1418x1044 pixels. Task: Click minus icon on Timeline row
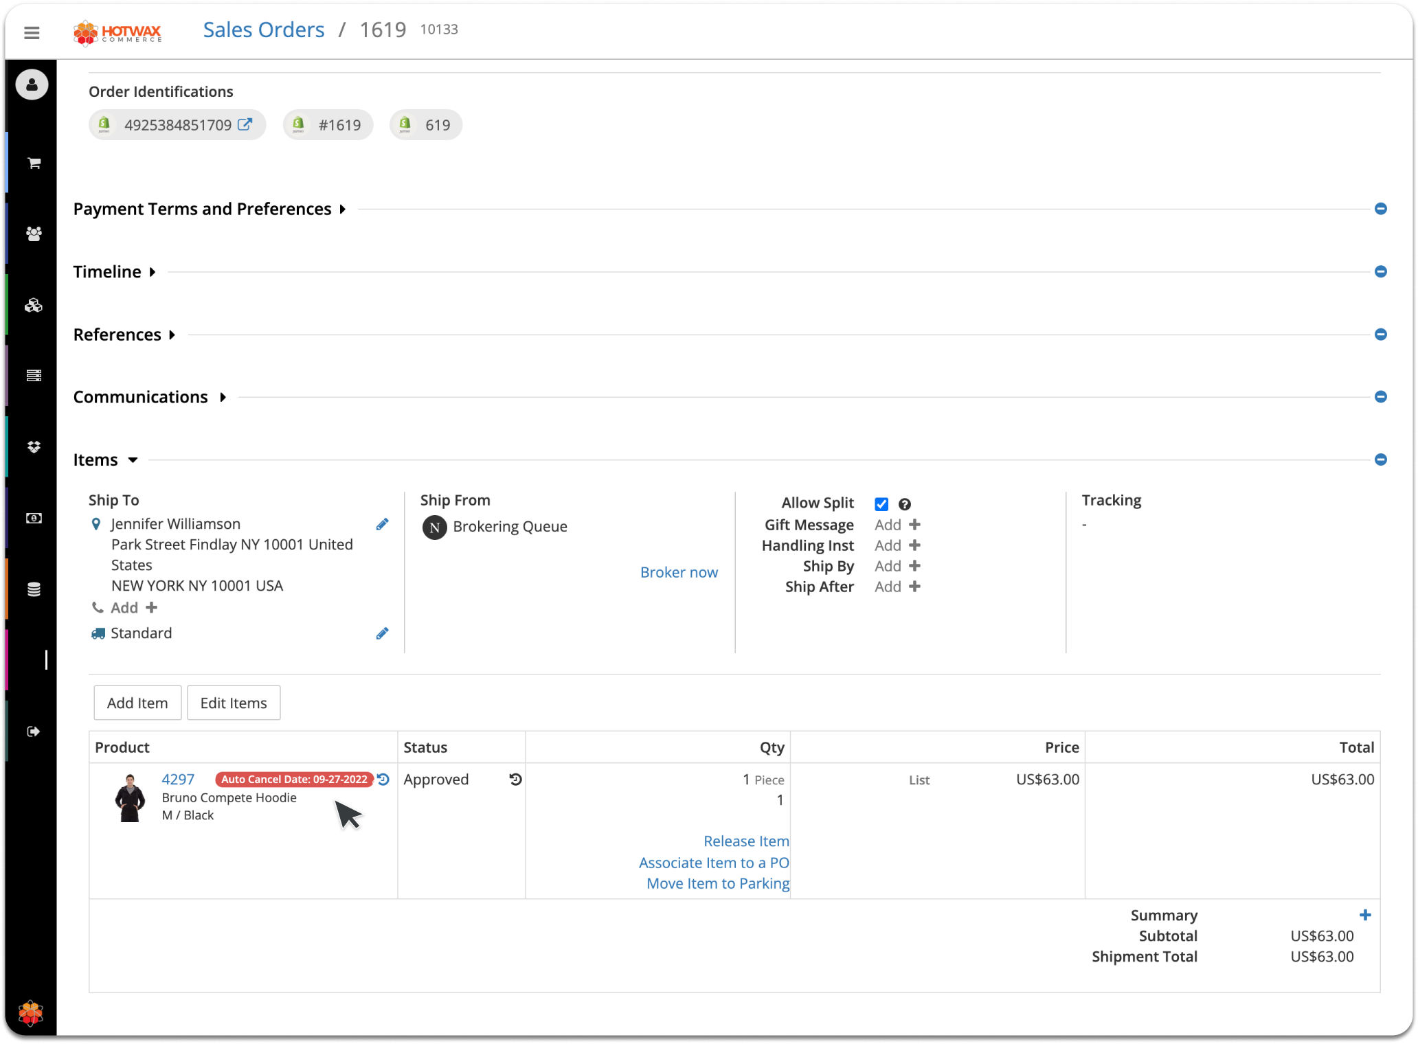coord(1380,271)
